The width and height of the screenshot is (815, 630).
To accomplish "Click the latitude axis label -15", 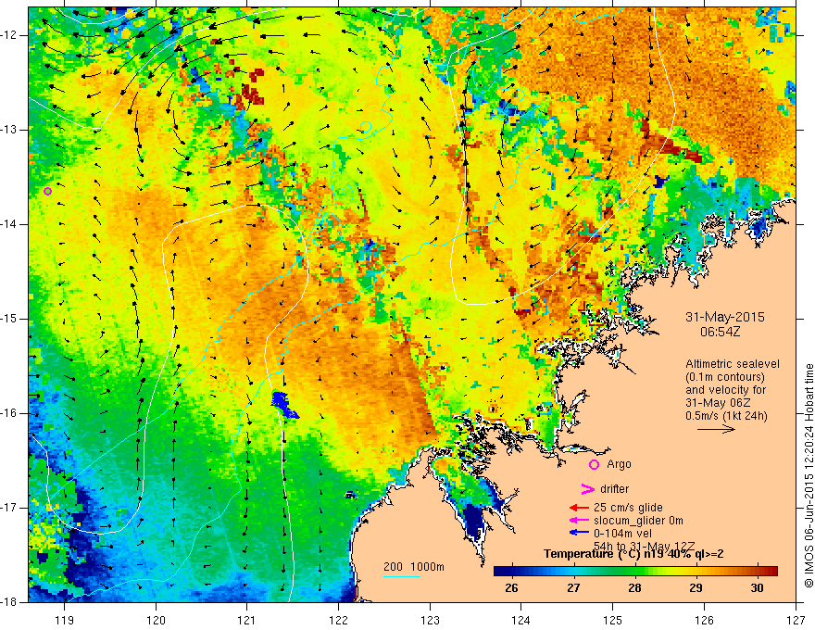I will (x=10, y=319).
